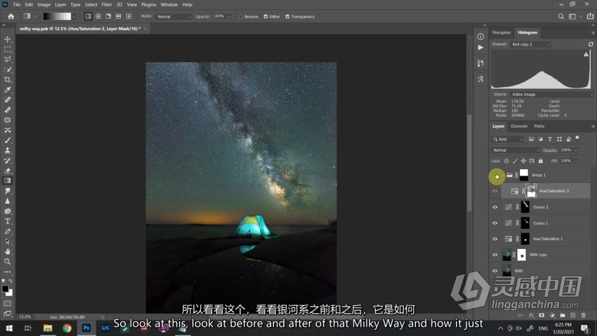The image size is (597, 336).
Task: Open the gradient Opacity dropdown arrow
Action: click(x=229, y=17)
